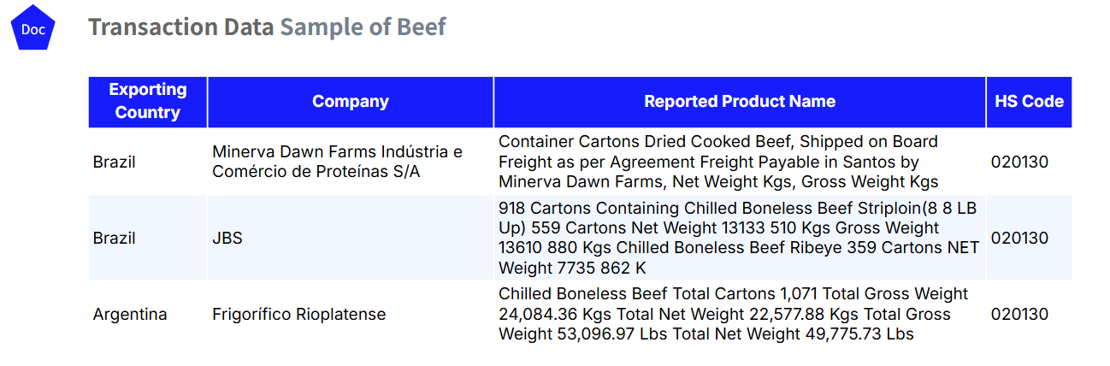Click the blue Doc pentagon icon
This screenshot has height=366, width=1110.
pyautogui.click(x=32, y=30)
